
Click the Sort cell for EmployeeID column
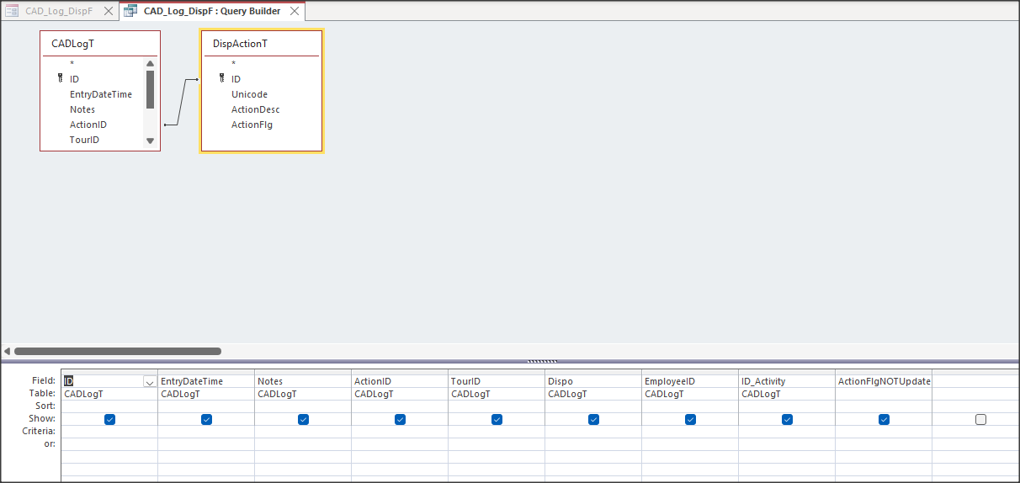pos(690,406)
